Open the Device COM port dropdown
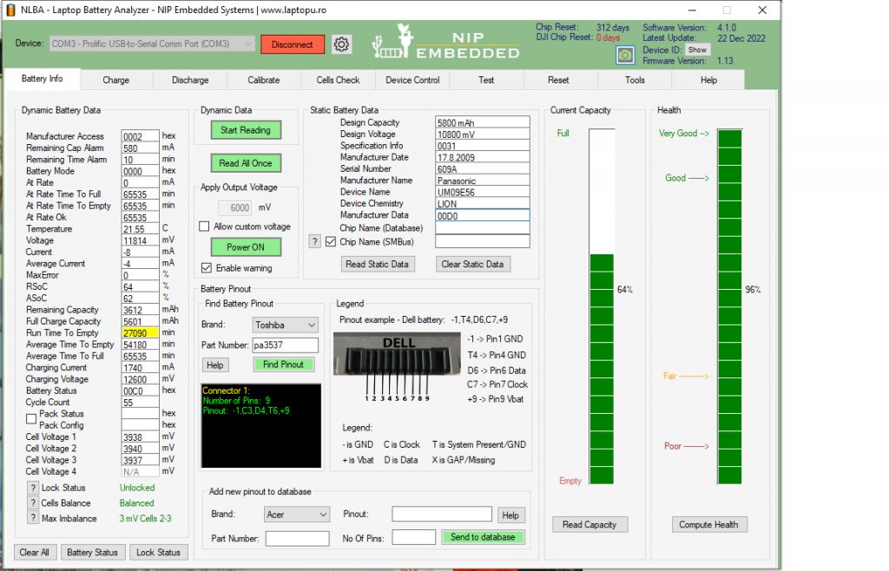Screen dimensions: 889x571 (152, 43)
